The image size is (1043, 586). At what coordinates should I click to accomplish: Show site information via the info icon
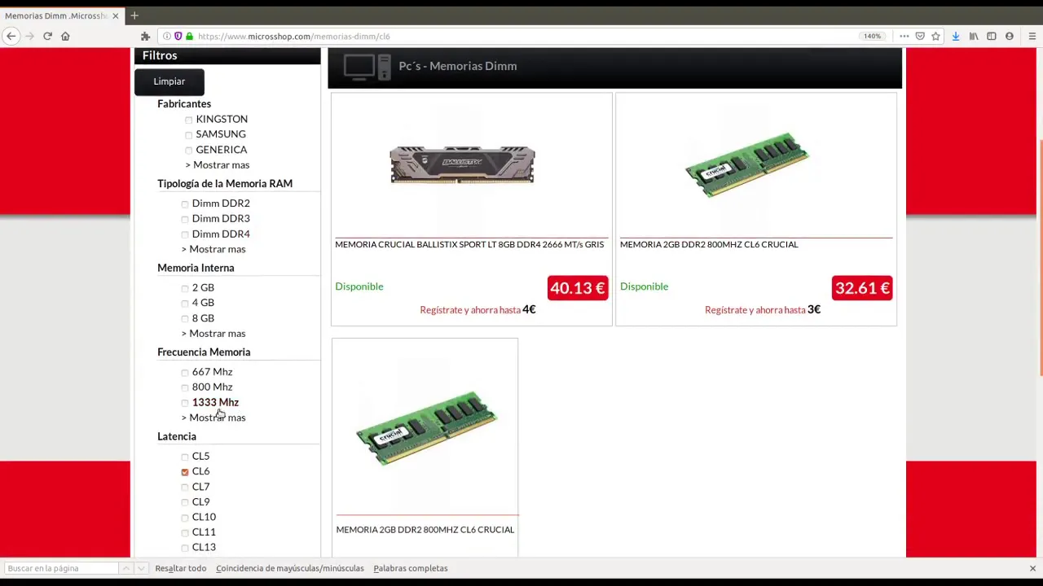pos(167,36)
